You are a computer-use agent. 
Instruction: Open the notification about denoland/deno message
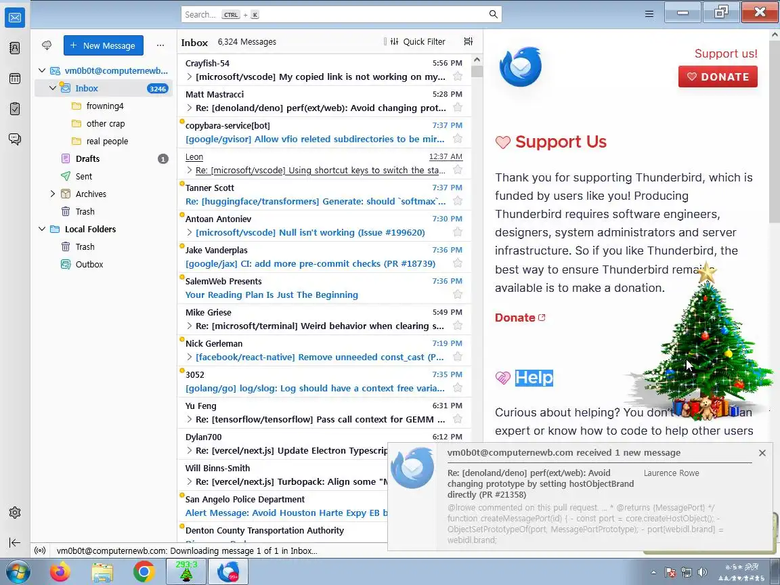580,496
